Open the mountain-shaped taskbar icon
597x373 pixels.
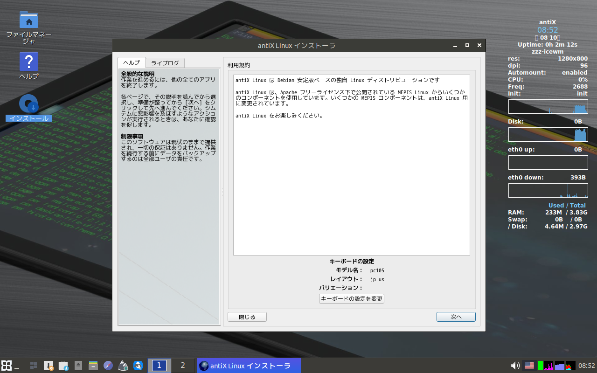click(x=123, y=366)
